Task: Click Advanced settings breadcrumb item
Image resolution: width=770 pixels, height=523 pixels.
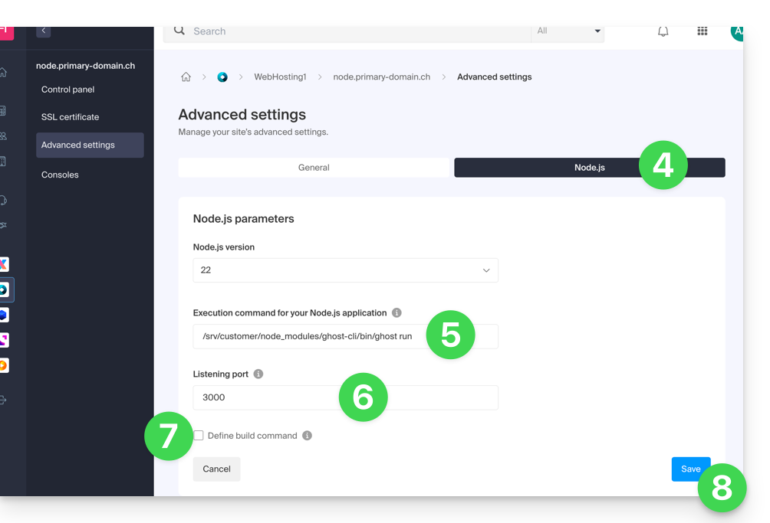Action: (x=494, y=77)
